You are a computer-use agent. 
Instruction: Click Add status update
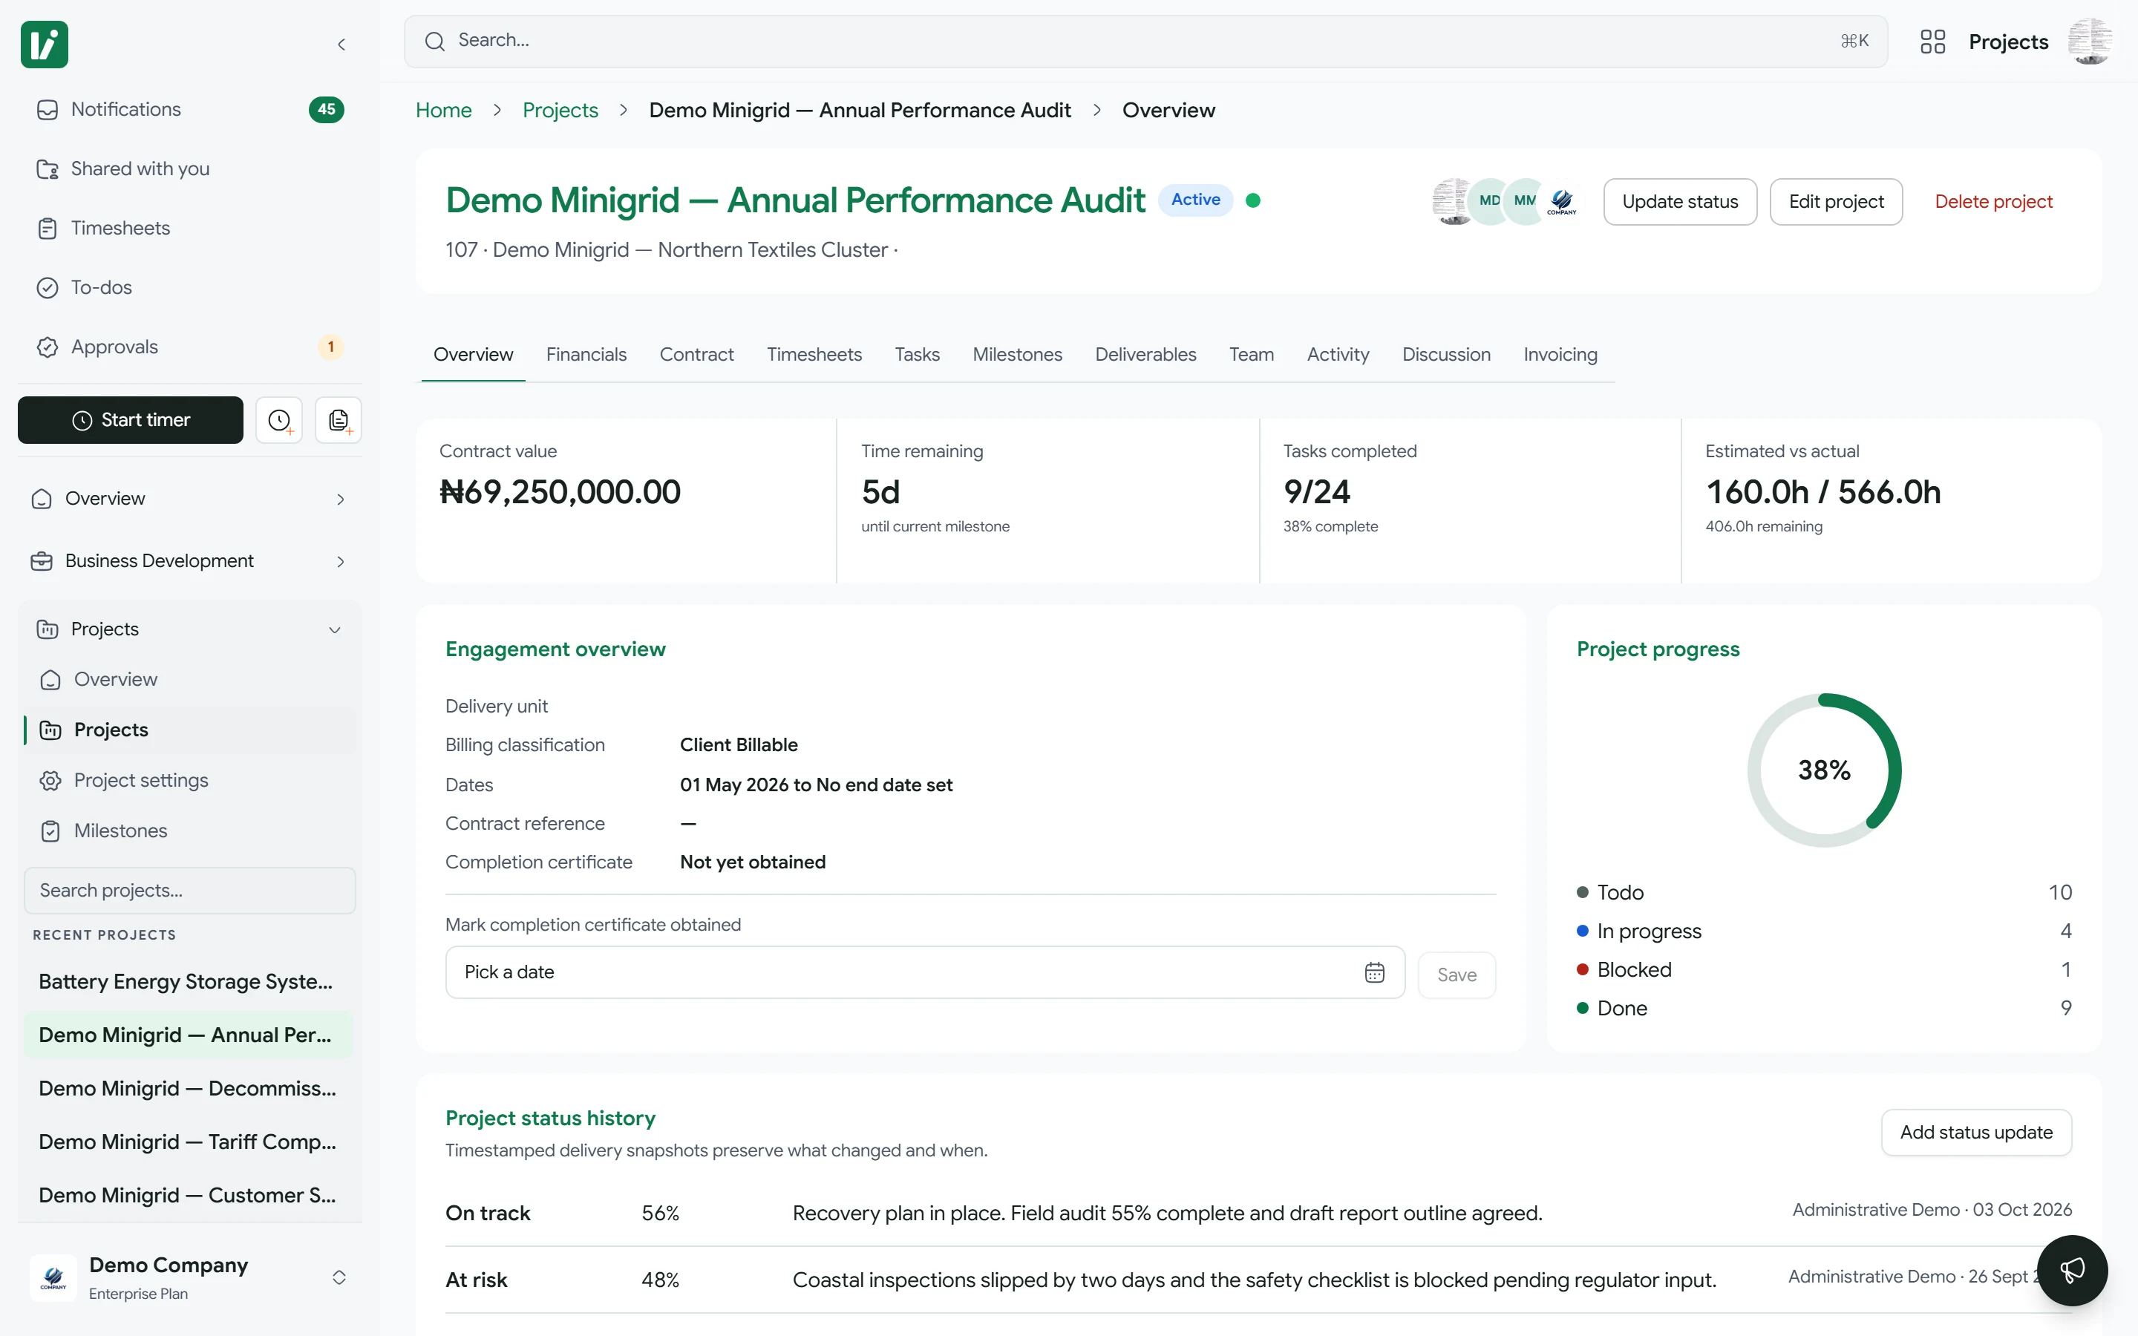(x=1975, y=1133)
